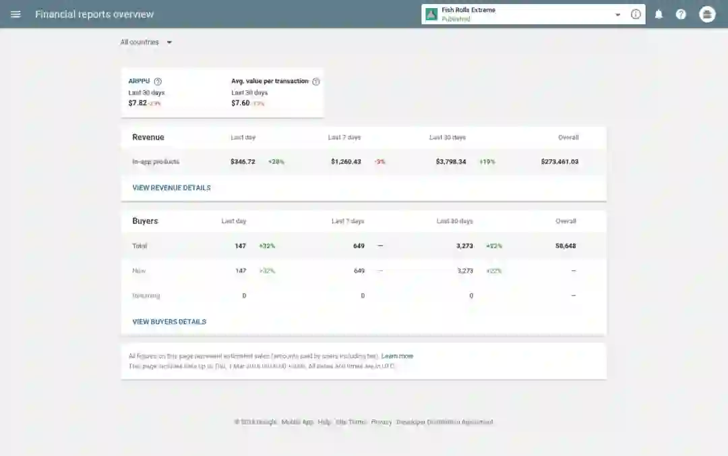Open the hamburger navigation menu
Image resolution: width=728 pixels, height=456 pixels.
(x=16, y=14)
